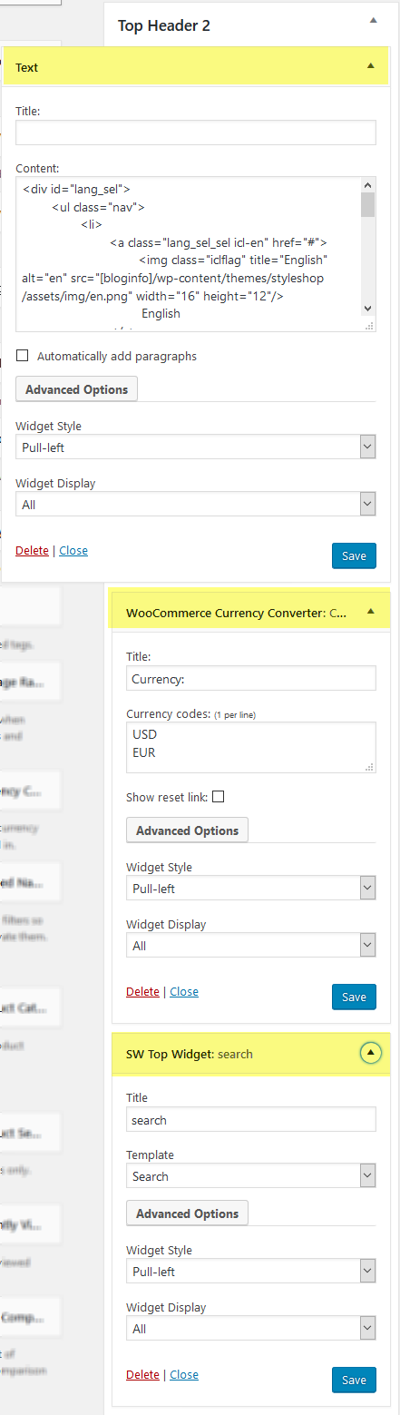The width and height of the screenshot is (400, 1415).
Task: Click the Content scrollbar thumb
Action: click(x=367, y=204)
